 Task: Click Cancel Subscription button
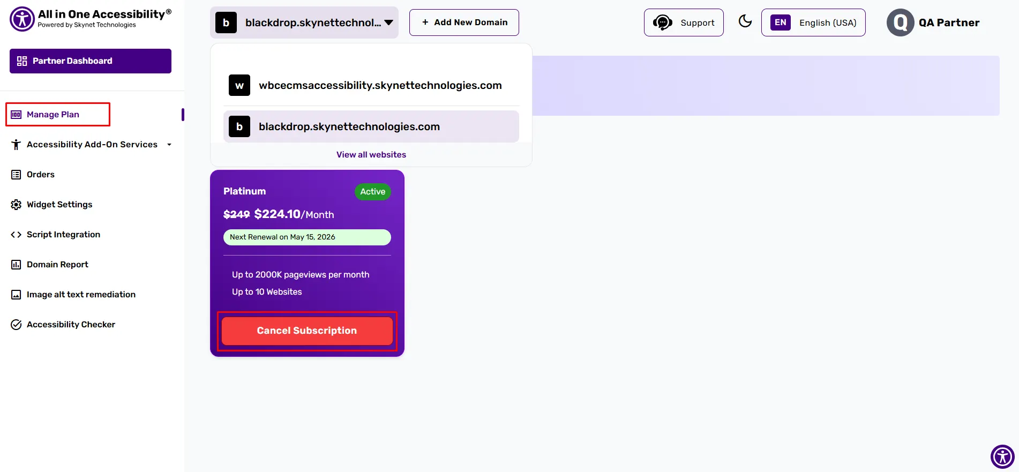click(307, 331)
